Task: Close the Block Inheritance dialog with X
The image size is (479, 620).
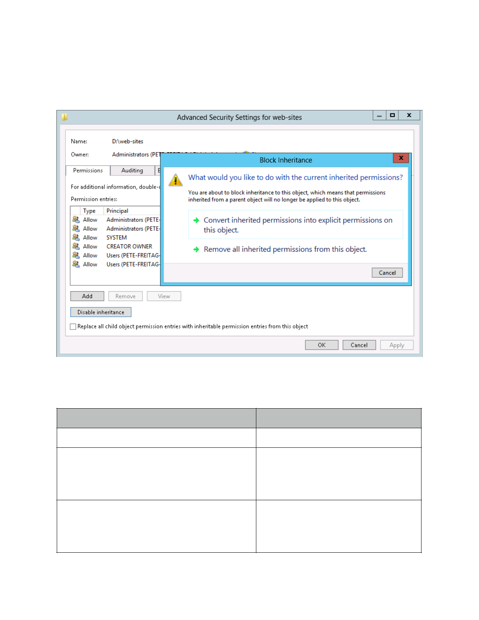Action: coord(401,158)
